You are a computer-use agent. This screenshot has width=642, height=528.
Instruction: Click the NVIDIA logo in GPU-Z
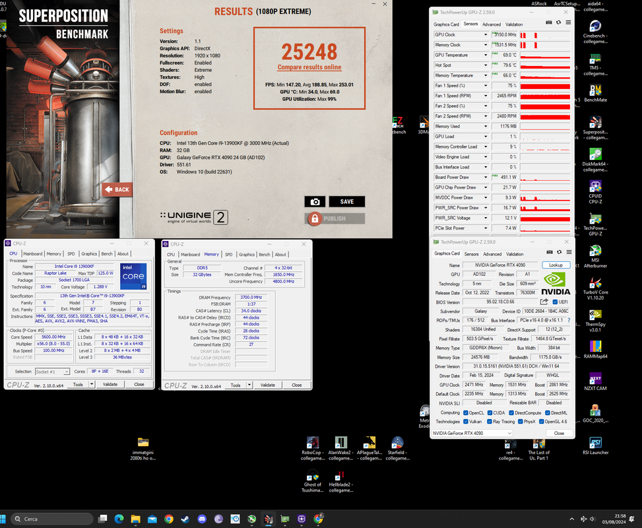[555, 284]
